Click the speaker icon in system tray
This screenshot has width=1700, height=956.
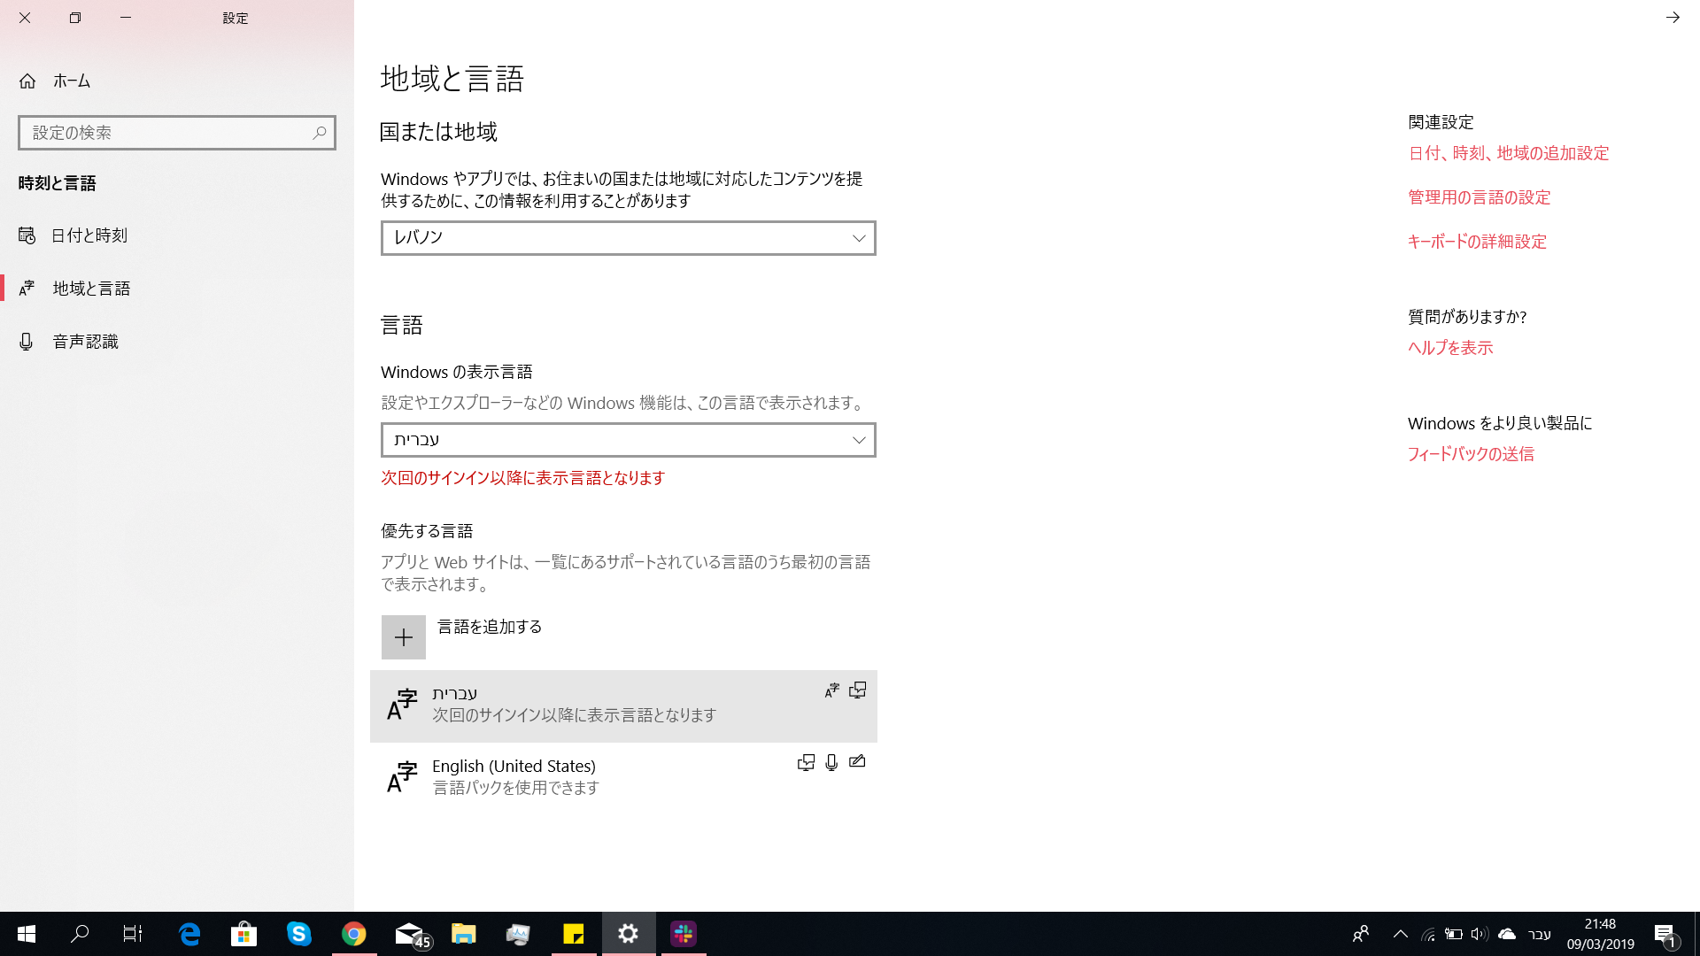pyautogui.click(x=1479, y=934)
